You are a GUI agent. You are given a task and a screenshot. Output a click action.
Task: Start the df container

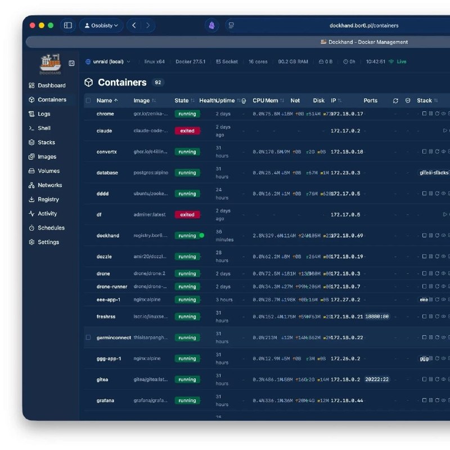coord(445,214)
